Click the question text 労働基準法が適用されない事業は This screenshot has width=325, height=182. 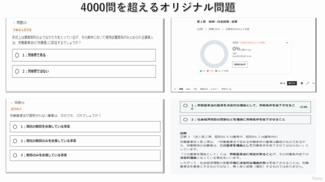(55, 116)
